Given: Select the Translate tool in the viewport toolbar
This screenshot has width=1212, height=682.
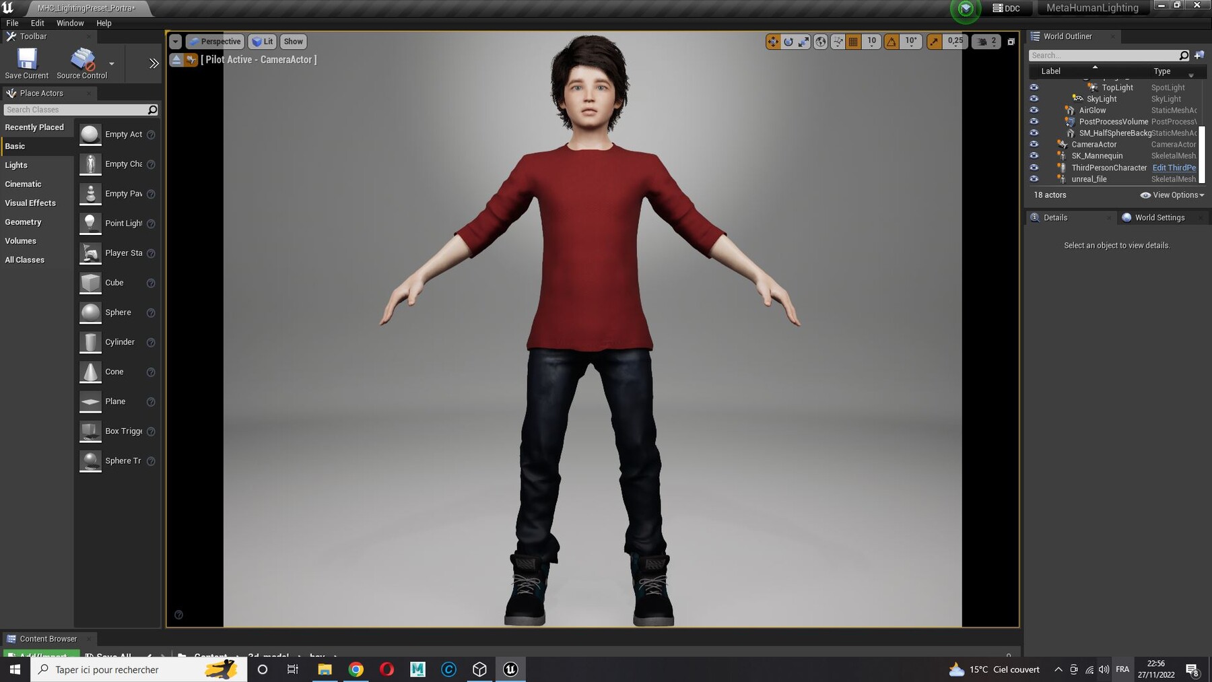Looking at the screenshot, I should [x=773, y=41].
